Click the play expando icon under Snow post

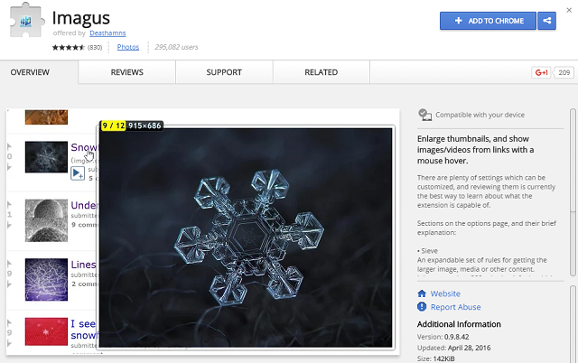pyautogui.click(x=78, y=173)
